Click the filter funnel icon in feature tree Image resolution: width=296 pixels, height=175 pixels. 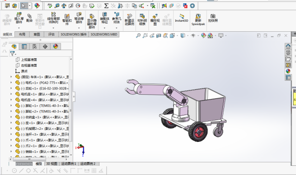[12, 54]
